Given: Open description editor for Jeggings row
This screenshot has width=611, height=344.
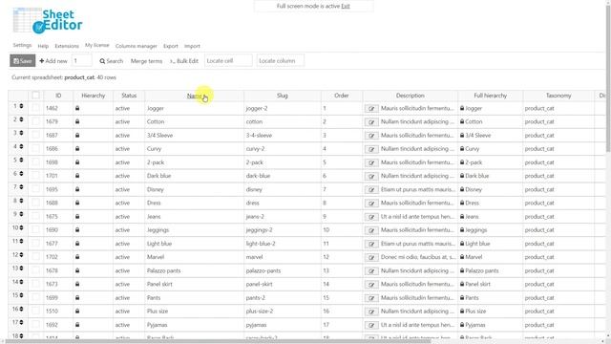Looking at the screenshot, I should [371, 230].
